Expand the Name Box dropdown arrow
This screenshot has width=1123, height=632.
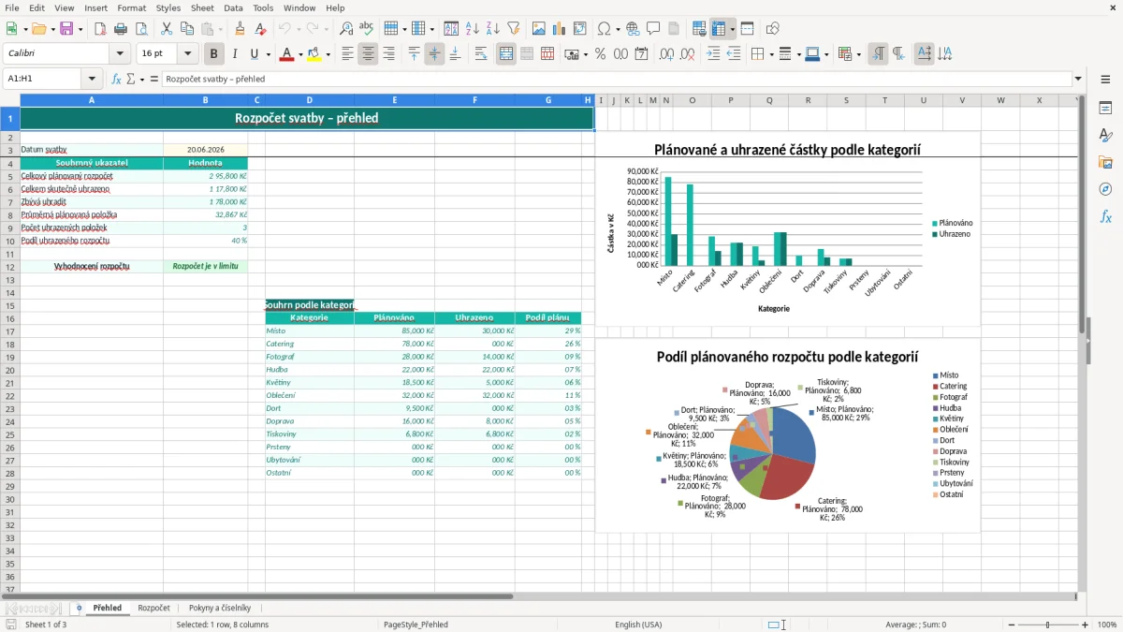tap(92, 80)
